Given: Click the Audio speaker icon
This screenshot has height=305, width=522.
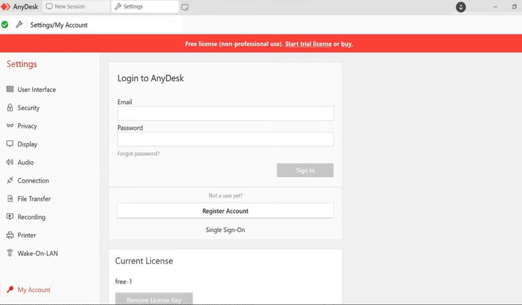Looking at the screenshot, I should click(x=10, y=162).
